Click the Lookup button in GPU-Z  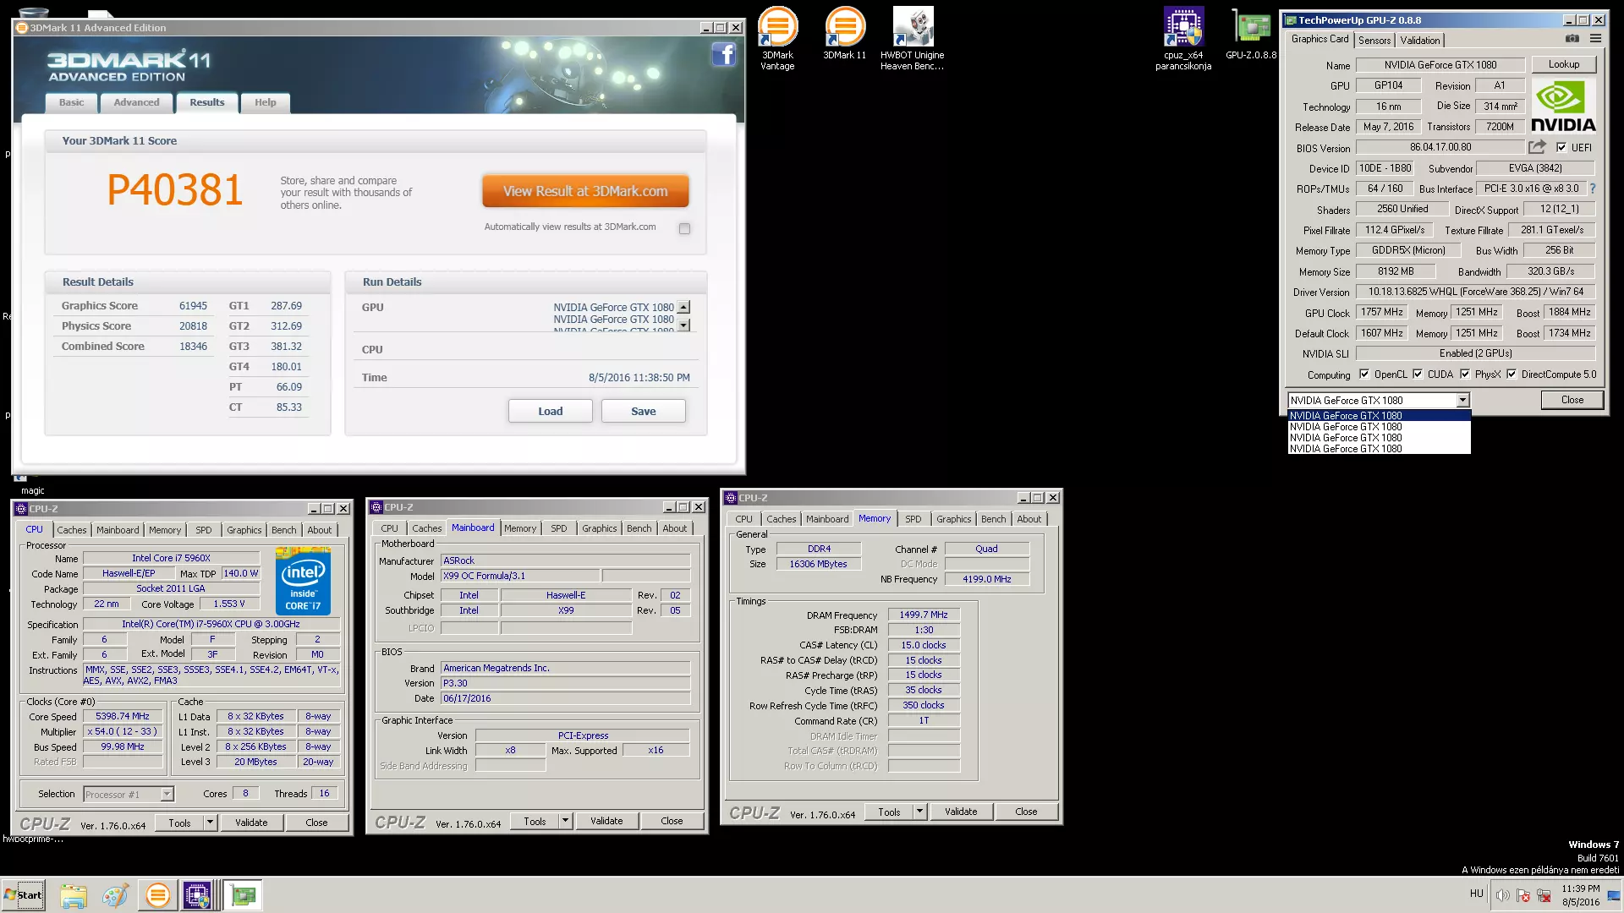click(x=1563, y=64)
